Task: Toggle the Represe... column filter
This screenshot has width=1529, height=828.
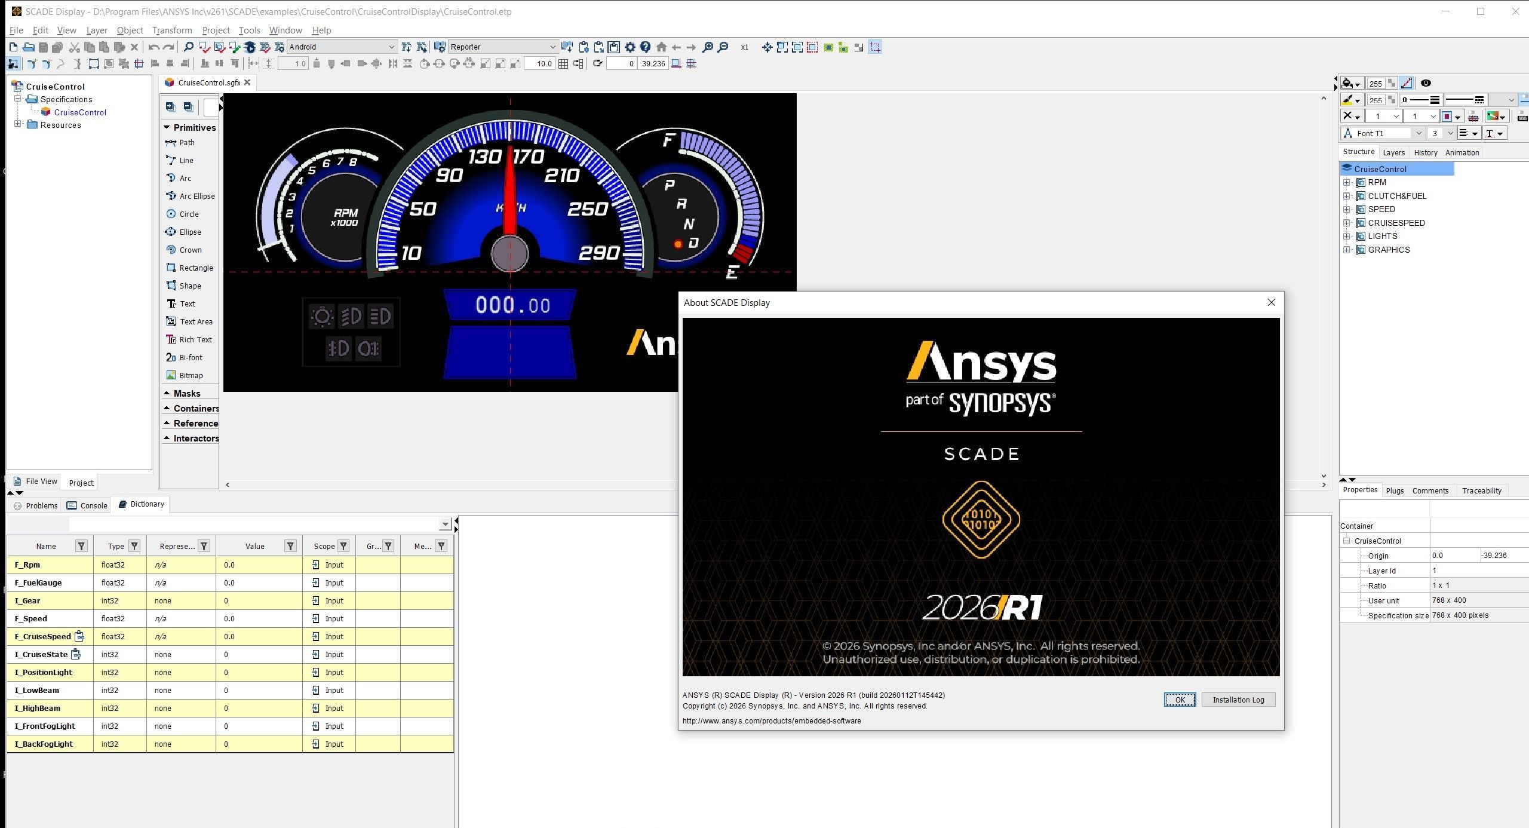Action: pyautogui.click(x=204, y=546)
